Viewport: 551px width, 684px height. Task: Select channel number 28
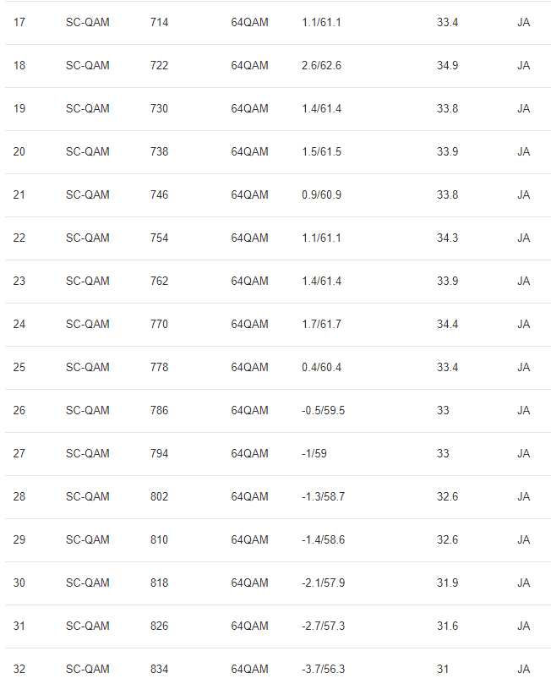(x=19, y=496)
